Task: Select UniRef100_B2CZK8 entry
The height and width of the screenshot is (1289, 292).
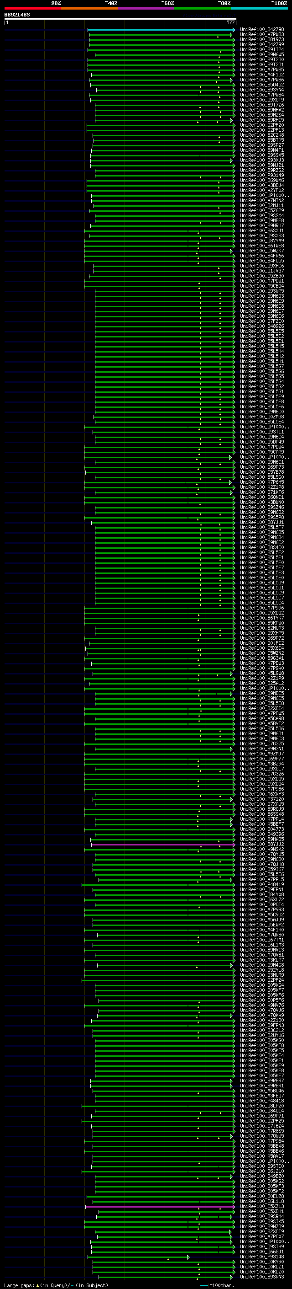Action: 262,136
